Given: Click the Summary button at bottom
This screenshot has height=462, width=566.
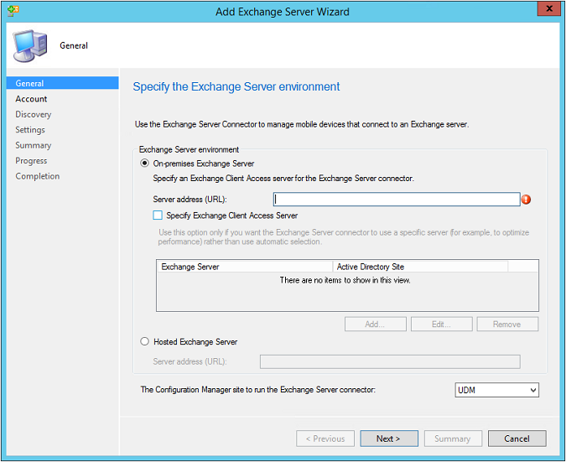Looking at the screenshot, I should [453, 439].
